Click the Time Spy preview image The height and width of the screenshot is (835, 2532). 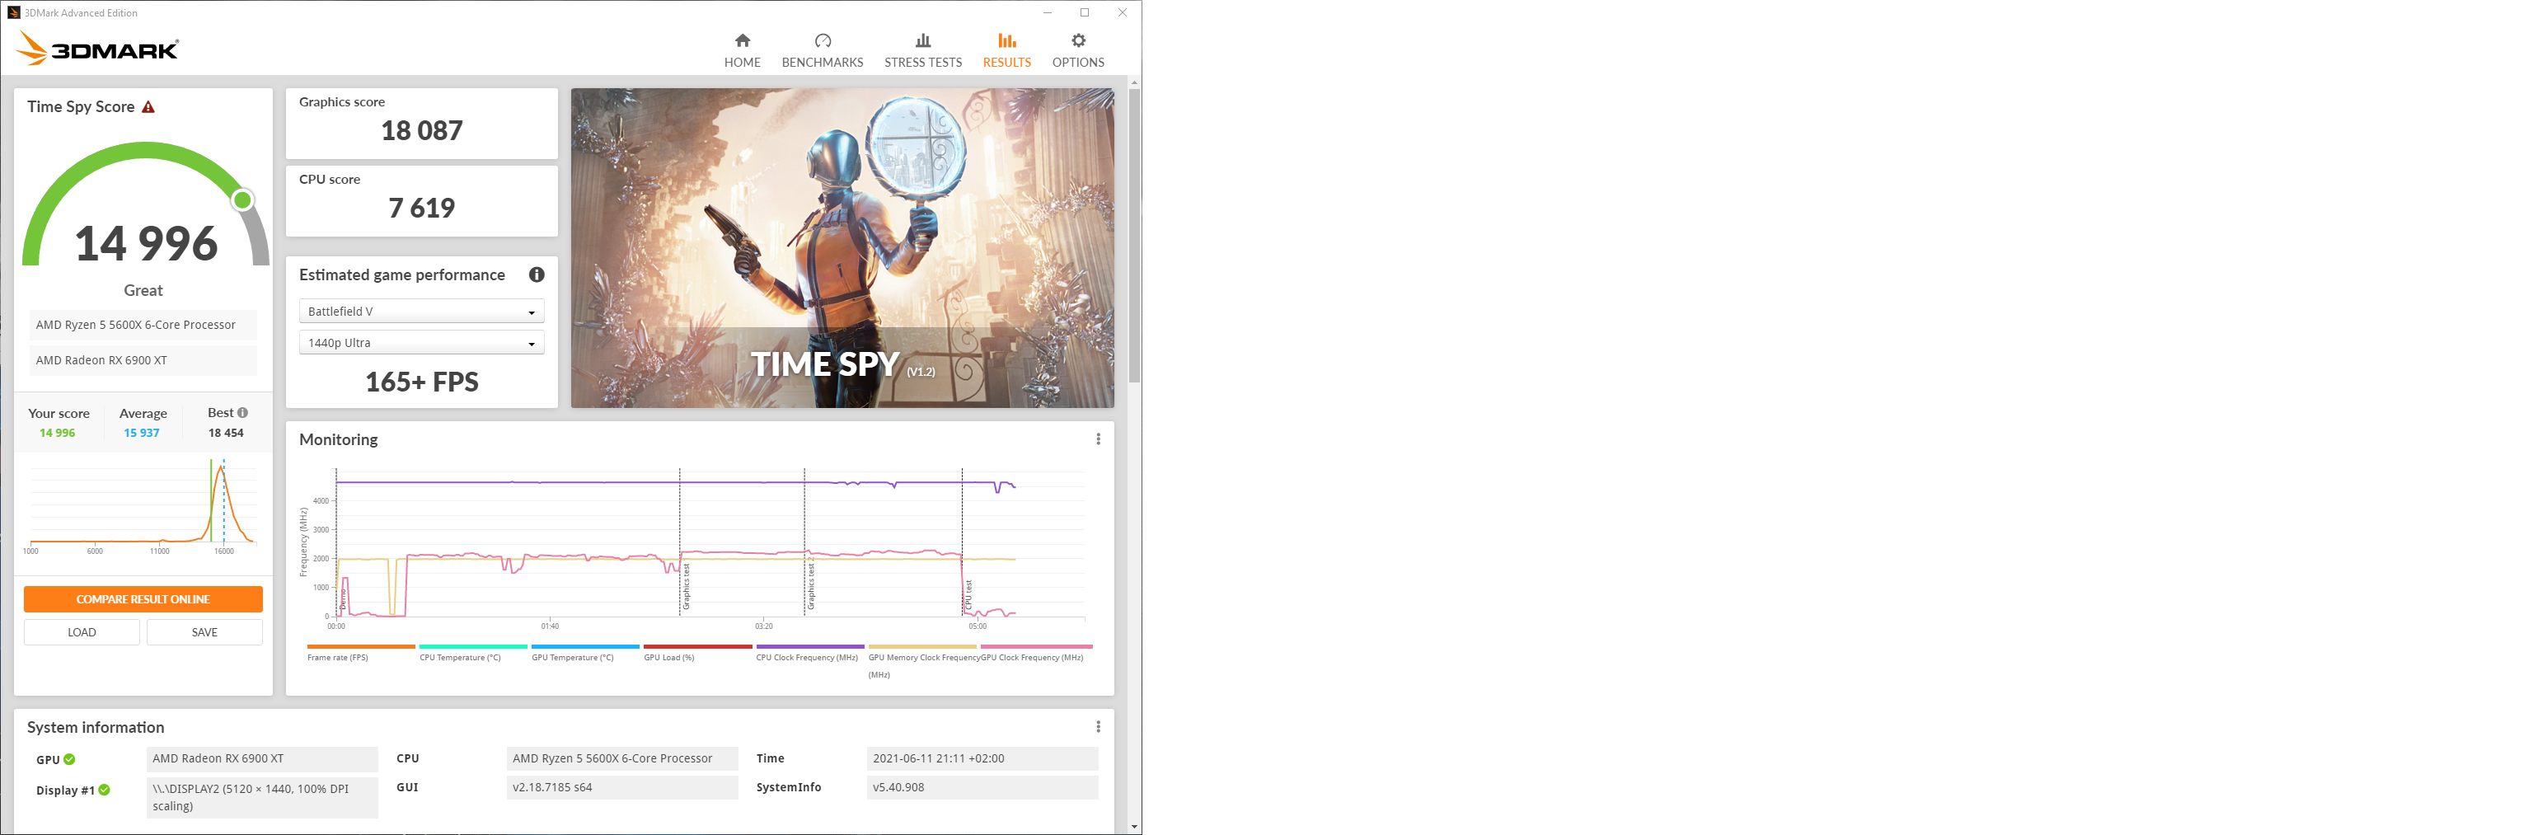coord(842,248)
